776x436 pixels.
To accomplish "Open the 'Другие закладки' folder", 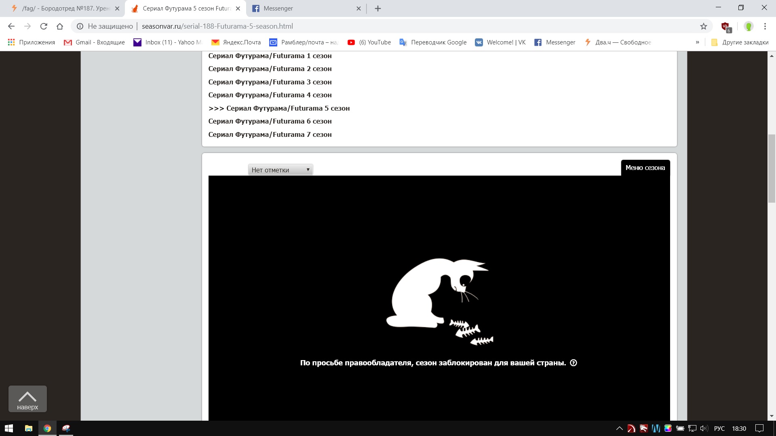I will coord(740,42).
